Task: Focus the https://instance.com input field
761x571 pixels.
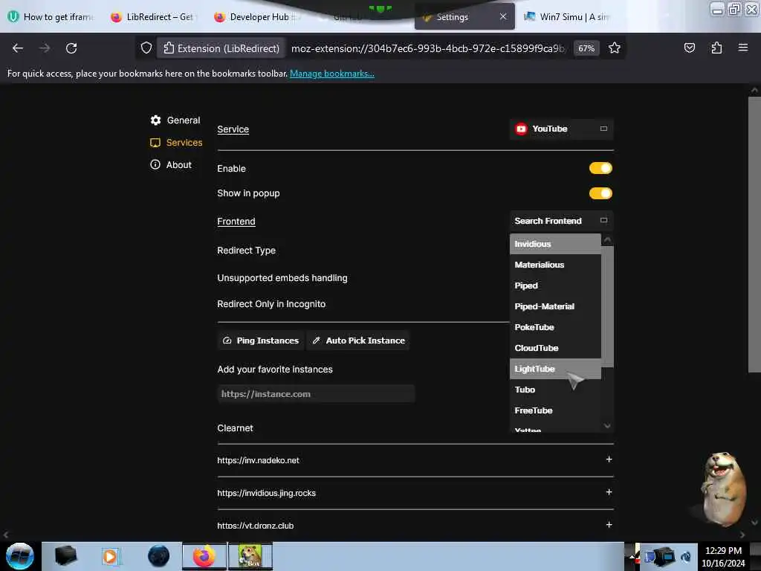Action: tap(316, 394)
